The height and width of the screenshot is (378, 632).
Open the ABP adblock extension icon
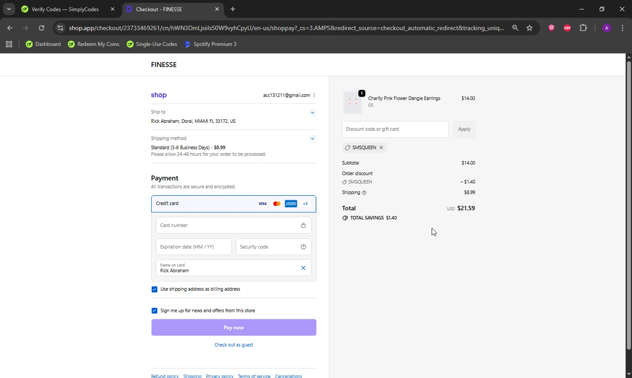(x=567, y=28)
